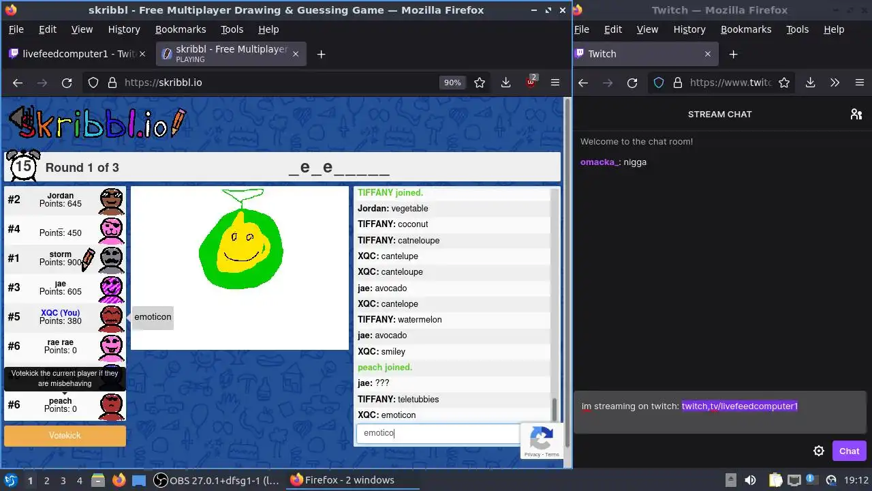The height and width of the screenshot is (491, 872).
Task: Open the History menu in skribbl Firefox window
Action: [124, 29]
